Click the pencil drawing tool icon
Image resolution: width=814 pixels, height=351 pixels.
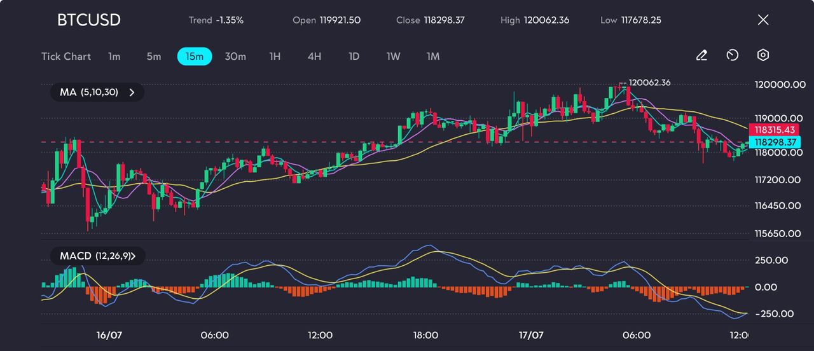[x=701, y=56]
